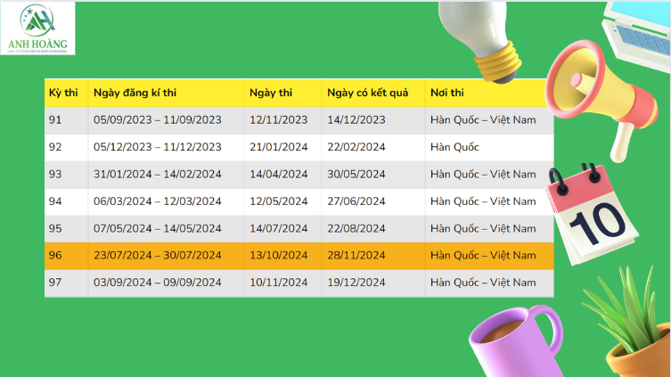Select result date 27/06/2024
The width and height of the screenshot is (671, 377).
pyautogui.click(x=356, y=201)
